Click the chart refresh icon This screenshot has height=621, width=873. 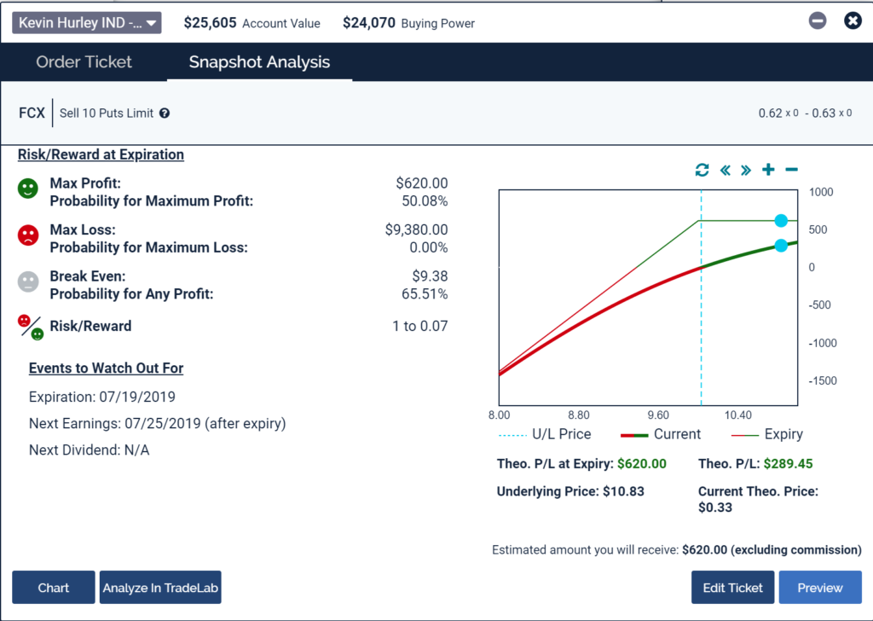point(702,170)
